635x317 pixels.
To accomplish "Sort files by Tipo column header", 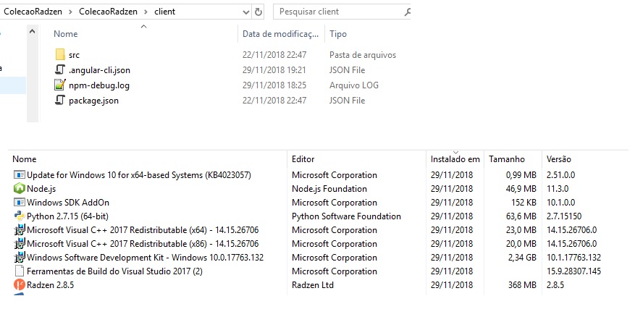I will pyautogui.click(x=338, y=34).
